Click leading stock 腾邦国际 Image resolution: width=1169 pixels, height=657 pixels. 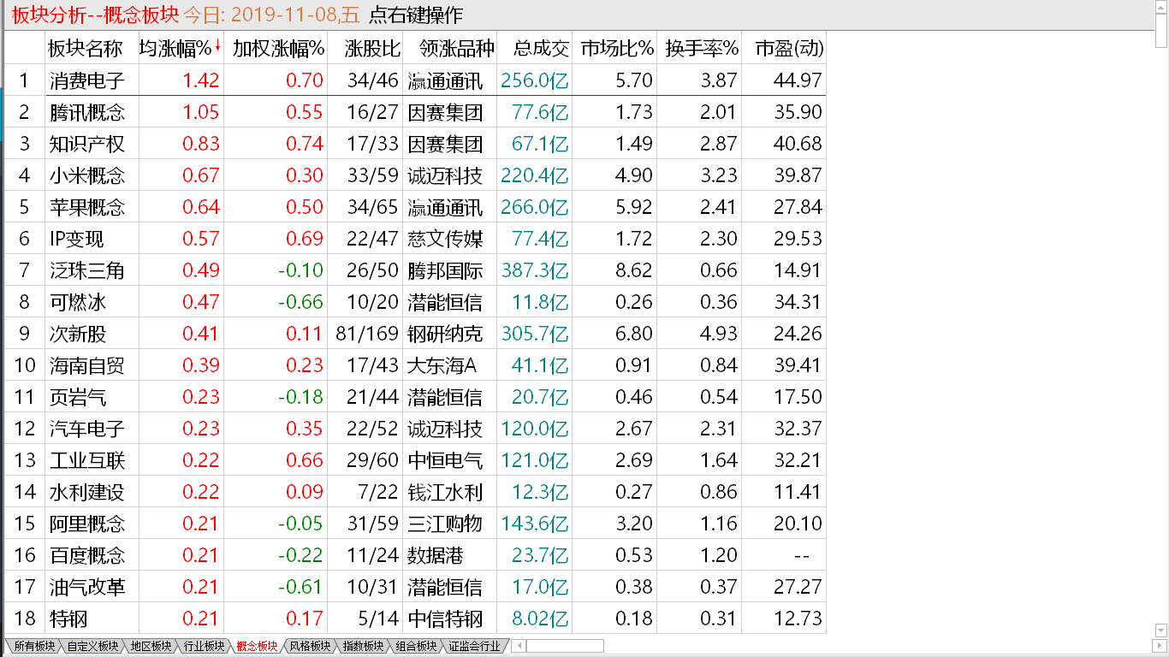tap(445, 270)
